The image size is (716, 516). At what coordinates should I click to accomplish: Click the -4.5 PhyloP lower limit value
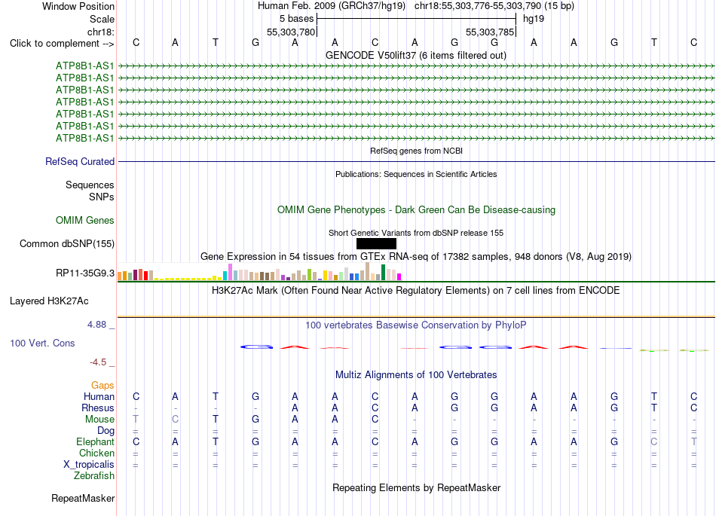pyautogui.click(x=98, y=362)
